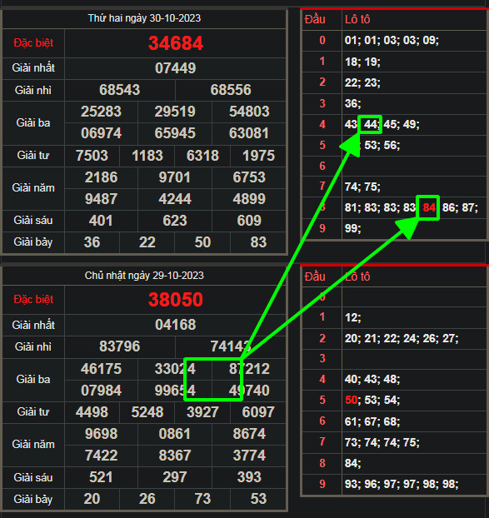Select the Giải năm number 8674 in lower table
The height and width of the screenshot is (518, 489).
point(249,434)
